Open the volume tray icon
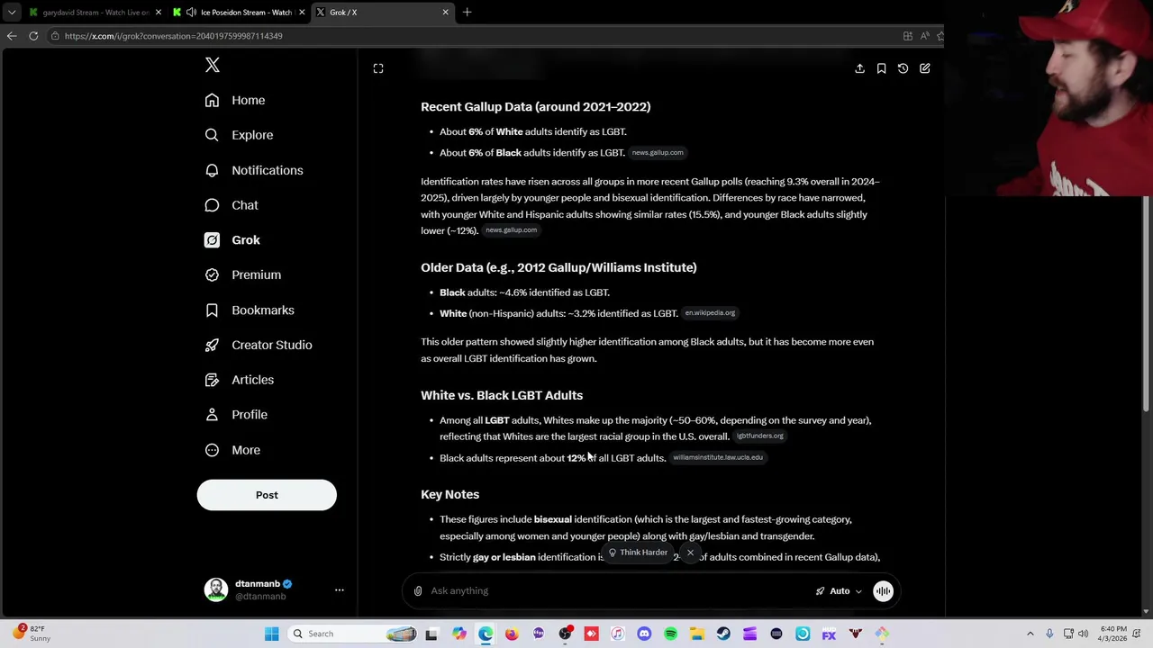Screen dimensions: 1153x648 coord(1083,634)
